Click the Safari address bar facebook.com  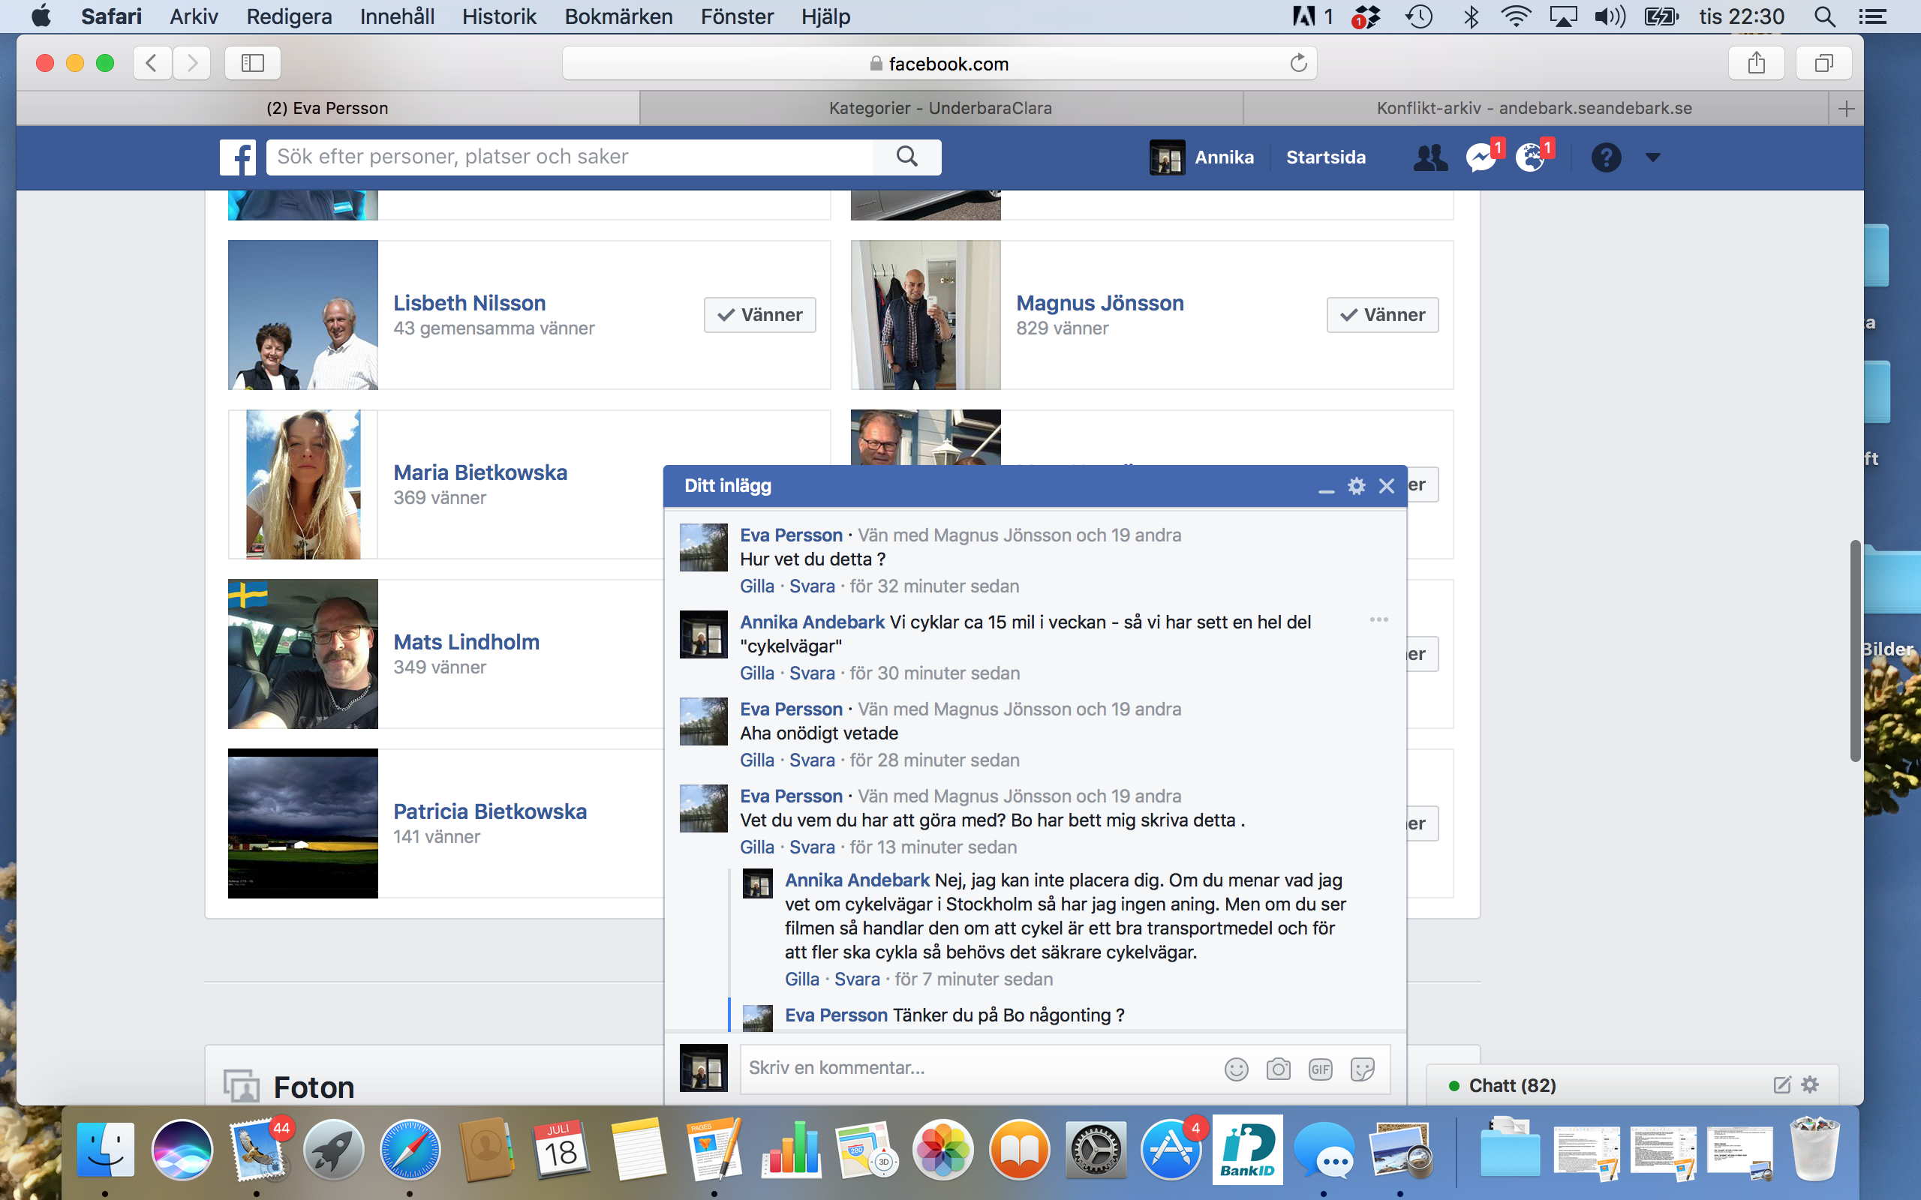click(x=939, y=64)
